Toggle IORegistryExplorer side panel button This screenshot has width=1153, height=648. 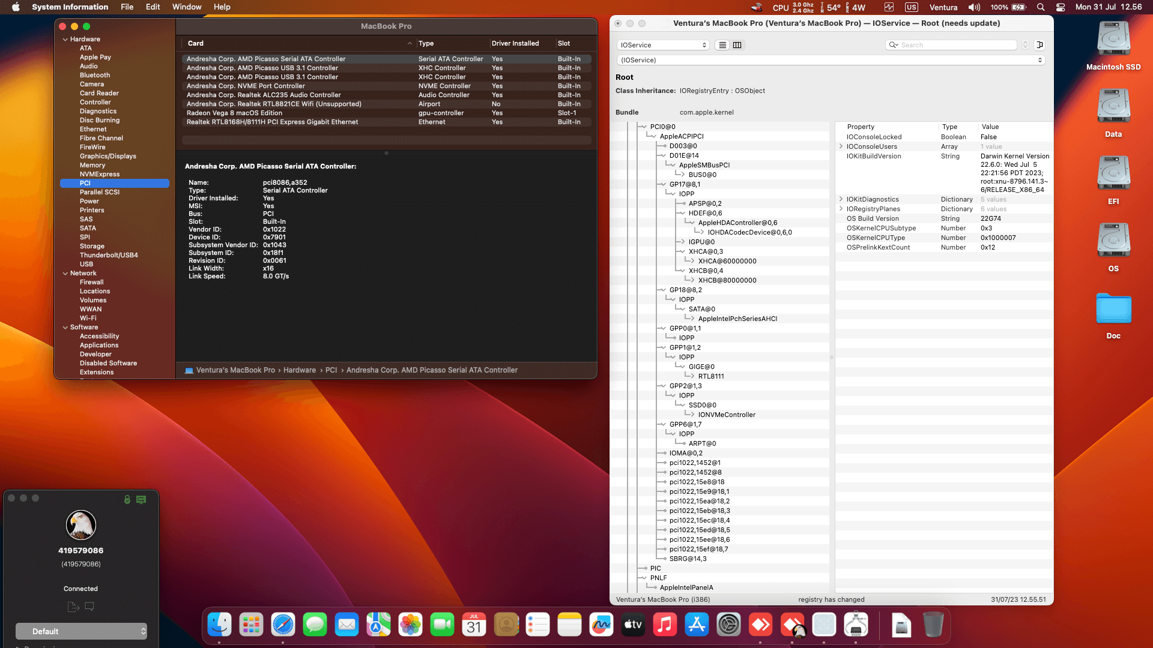pyautogui.click(x=1040, y=45)
